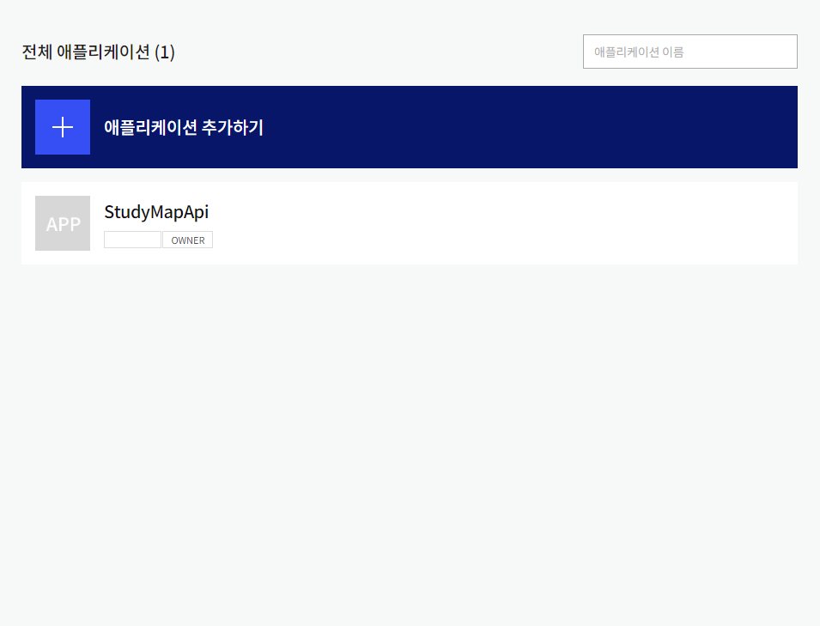Image resolution: width=820 pixels, height=626 pixels.
Task: Select the StudyMapApi list row
Action: tap(410, 223)
